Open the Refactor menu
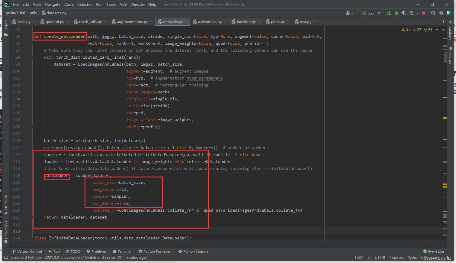The width and height of the screenshot is (456, 263). tap(85, 4)
